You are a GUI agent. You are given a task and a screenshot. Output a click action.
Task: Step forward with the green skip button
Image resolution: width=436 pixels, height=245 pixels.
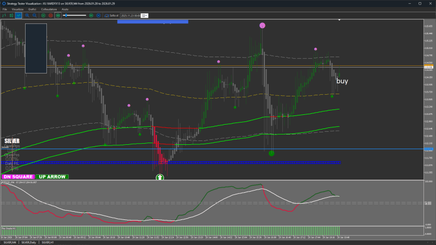point(91,16)
